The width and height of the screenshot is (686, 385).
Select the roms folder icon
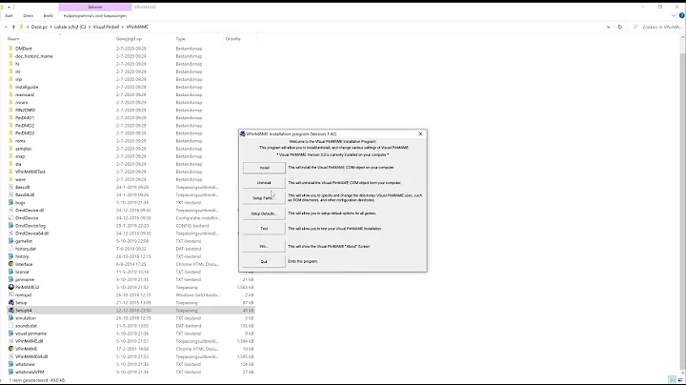point(10,141)
